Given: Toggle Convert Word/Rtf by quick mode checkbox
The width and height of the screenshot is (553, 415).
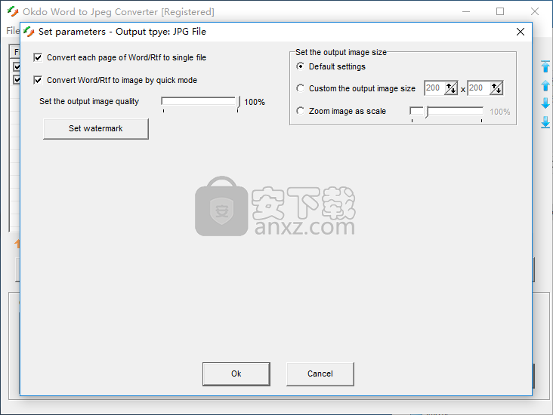Looking at the screenshot, I should (38, 80).
